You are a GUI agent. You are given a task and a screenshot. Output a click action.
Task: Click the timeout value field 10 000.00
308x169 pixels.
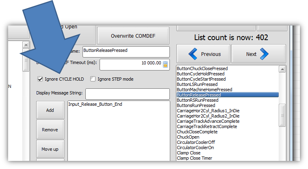pyautogui.click(x=131, y=64)
